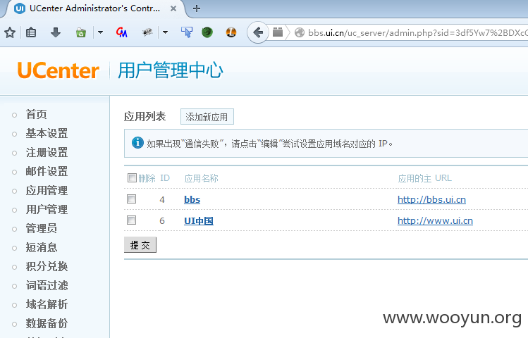The width and height of the screenshot is (528, 338).
Task: Click the red-blue CM toolbar icon
Action: (121, 32)
